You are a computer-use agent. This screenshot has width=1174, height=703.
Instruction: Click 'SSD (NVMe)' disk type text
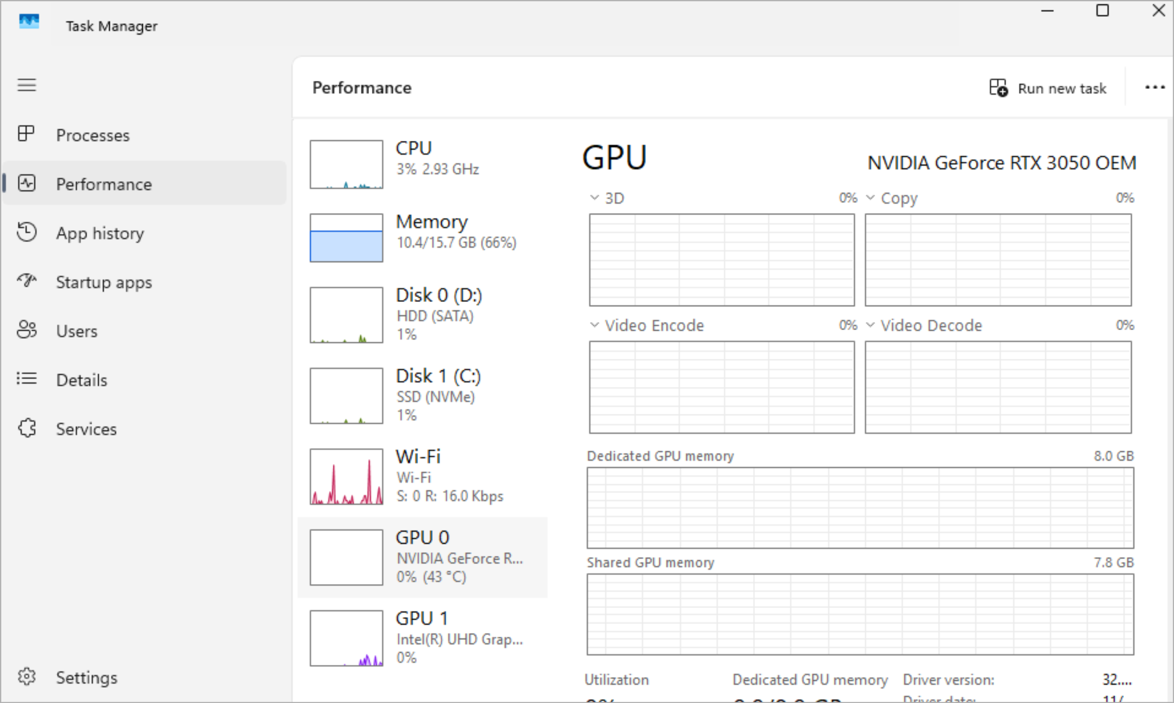435,397
